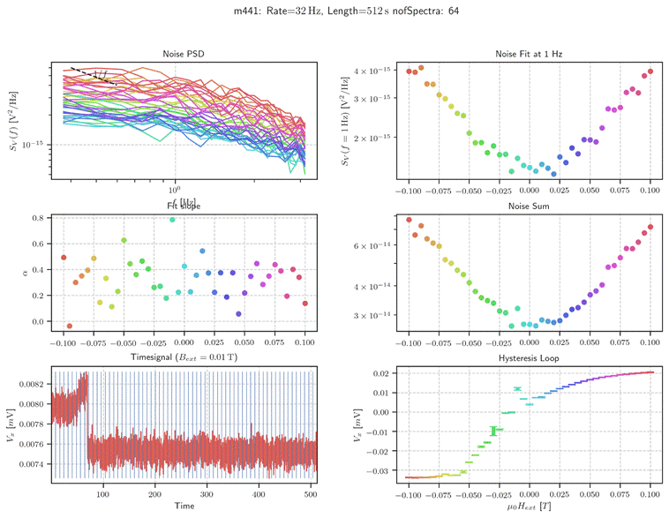The image size is (669, 518).
Task: Click the leftmost red point in Noise Fit plot
Action: [409, 71]
